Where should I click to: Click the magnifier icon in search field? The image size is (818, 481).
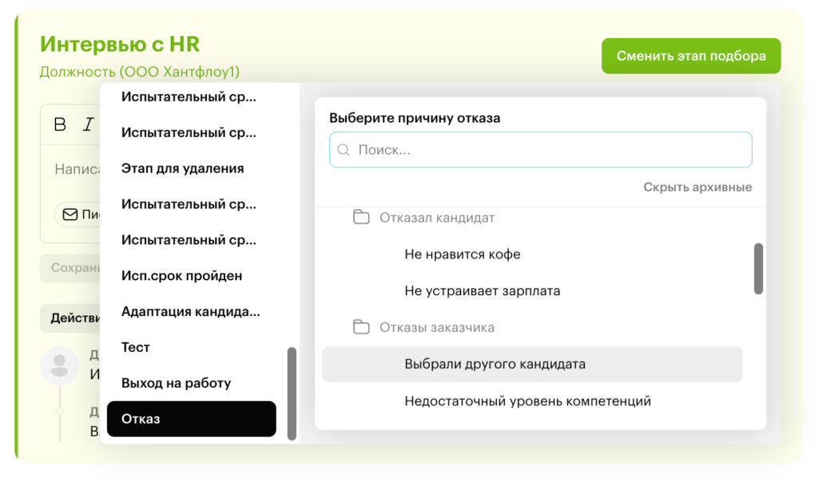343,150
